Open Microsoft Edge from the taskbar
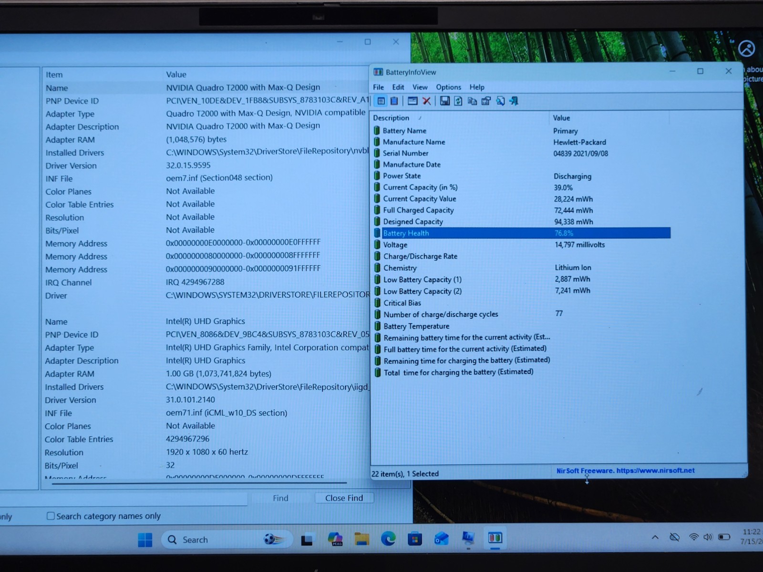This screenshot has width=763, height=572. pyautogui.click(x=388, y=539)
